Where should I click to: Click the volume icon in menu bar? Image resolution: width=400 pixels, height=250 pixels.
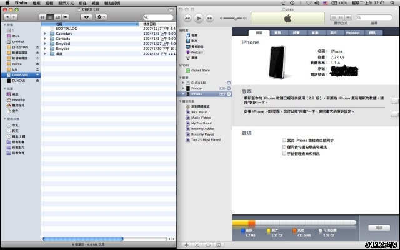(317, 2)
